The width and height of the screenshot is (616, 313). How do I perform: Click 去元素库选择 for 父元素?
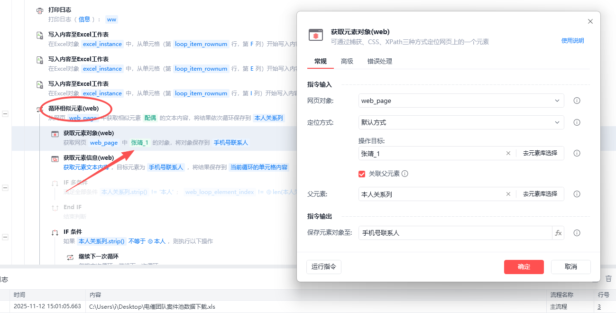click(x=540, y=194)
